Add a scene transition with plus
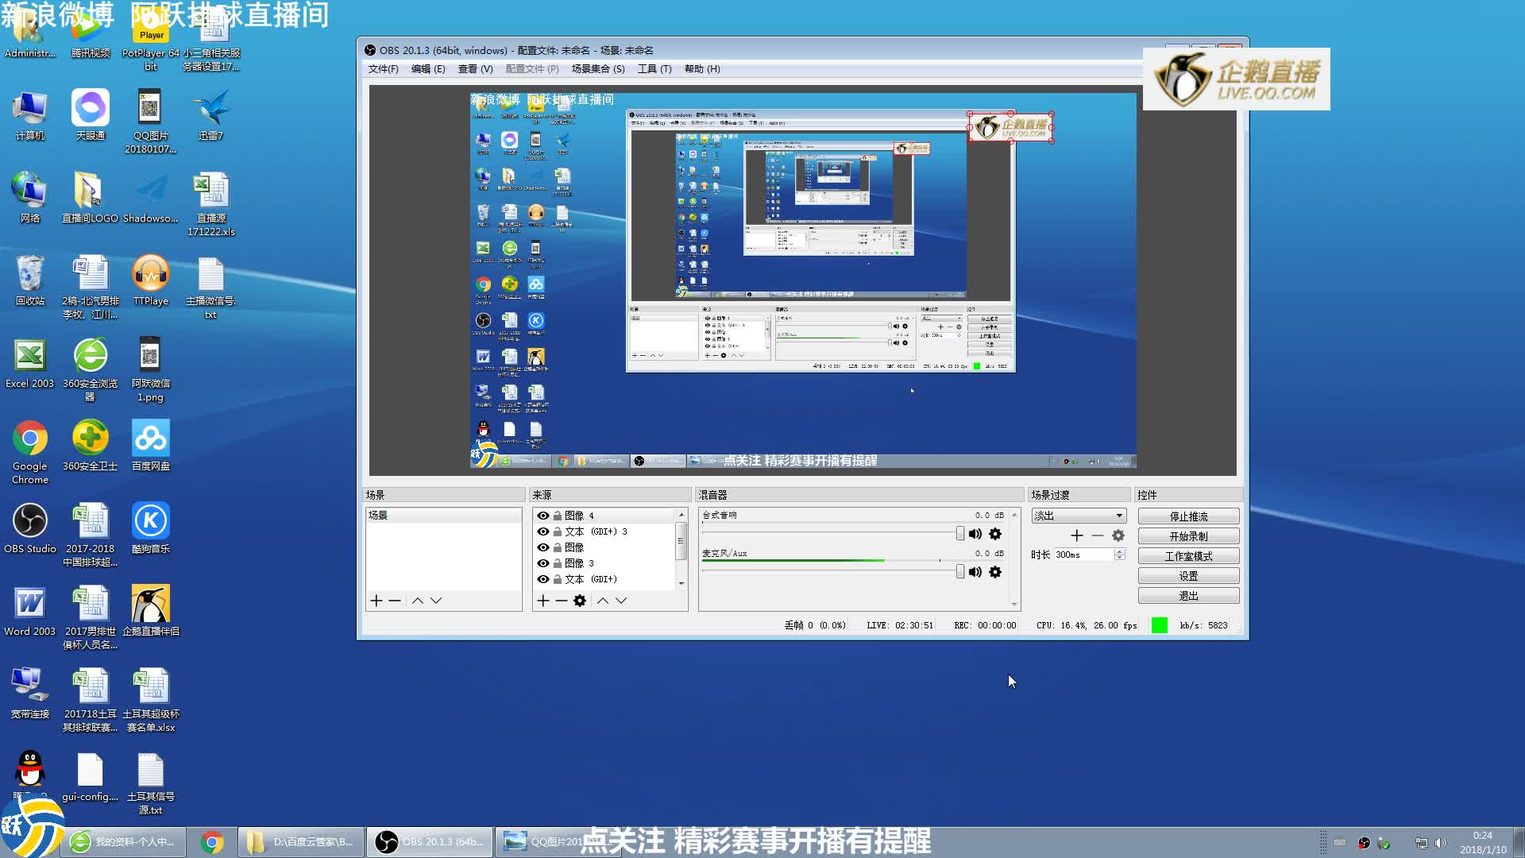Screen dimensions: 1525x858 click(1077, 535)
